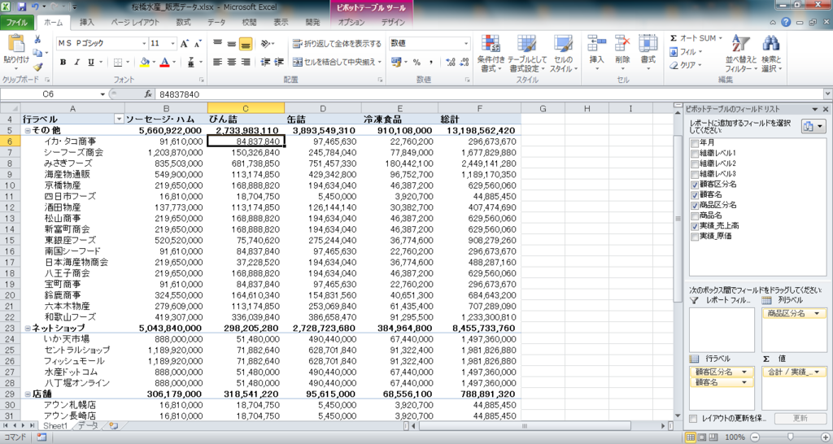This screenshot has width=833, height=444.
Task: Click the AutoSum sigma button
Action: [x=696, y=38]
